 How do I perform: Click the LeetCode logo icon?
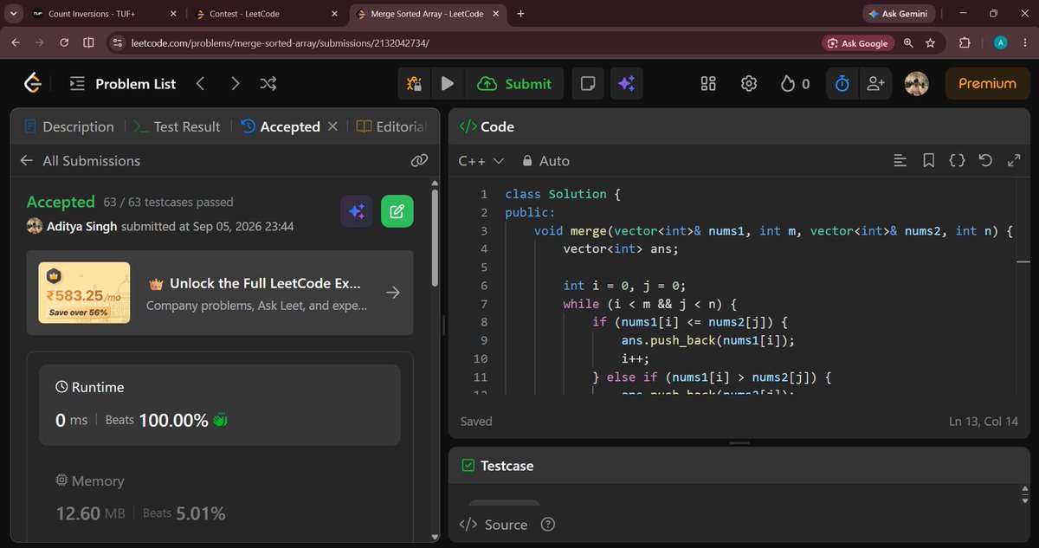33,83
